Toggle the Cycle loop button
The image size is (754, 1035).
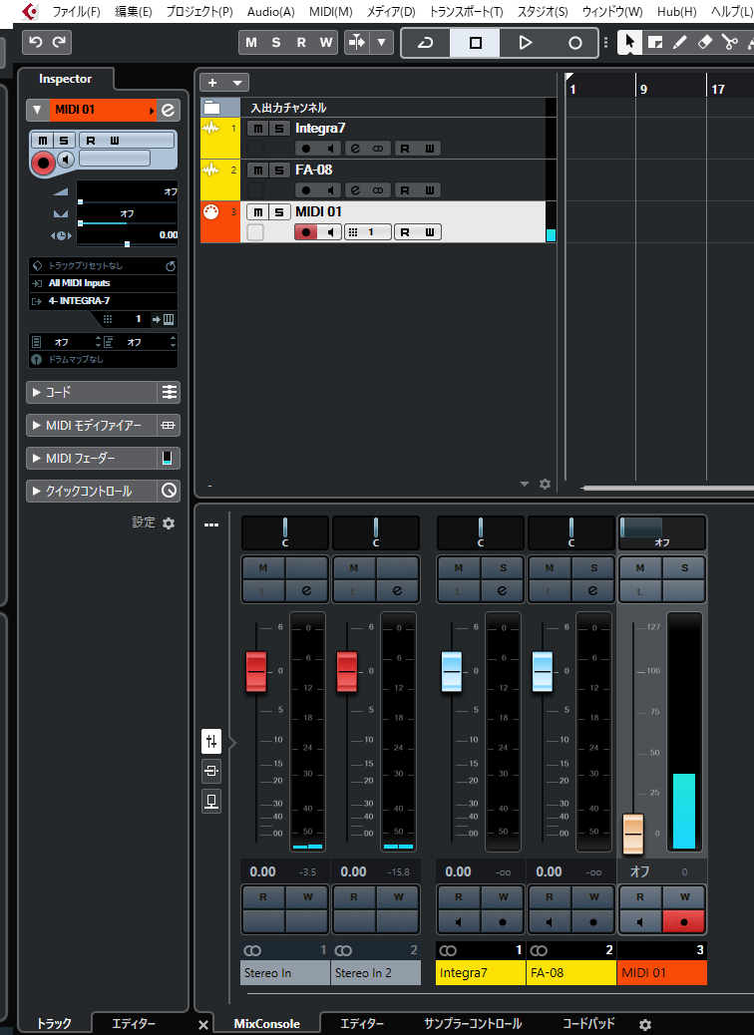426,43
